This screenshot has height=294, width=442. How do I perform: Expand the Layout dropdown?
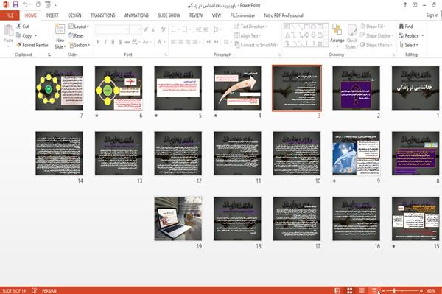pos(79,27)
